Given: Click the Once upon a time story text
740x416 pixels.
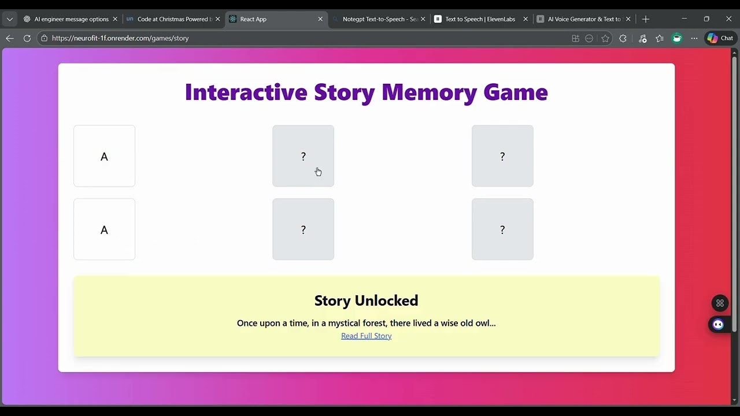Looking at the screenshot, I should [366, 323].
